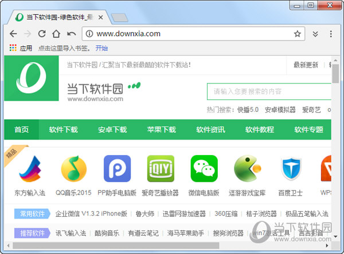Open the 桔子浏览器 link

click(x=261, y=214)
